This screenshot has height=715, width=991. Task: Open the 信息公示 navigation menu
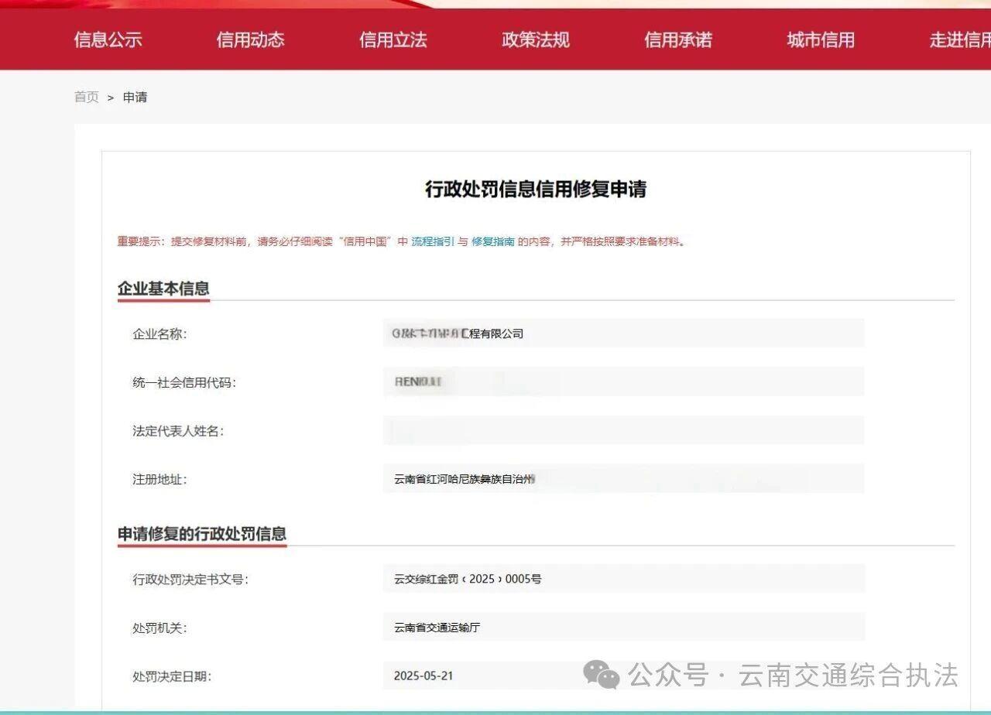pos(108,40)
